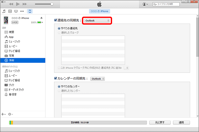Toggle カレンダーの同期先 checkbox
This screenshot has width=199, height=132.
tap(55, 78)
